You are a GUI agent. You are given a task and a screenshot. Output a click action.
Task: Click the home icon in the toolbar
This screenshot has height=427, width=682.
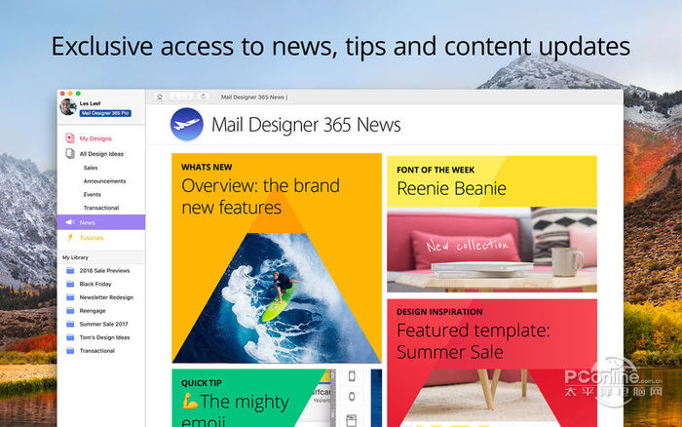[x=160, y=97]
